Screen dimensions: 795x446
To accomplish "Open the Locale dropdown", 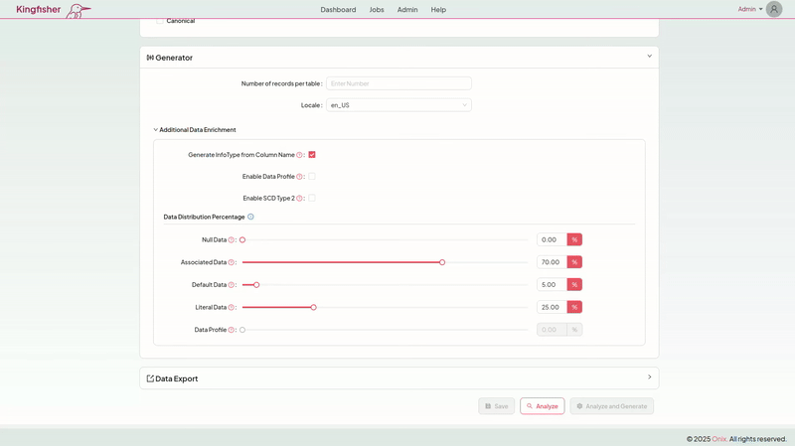I will [398, 105].
